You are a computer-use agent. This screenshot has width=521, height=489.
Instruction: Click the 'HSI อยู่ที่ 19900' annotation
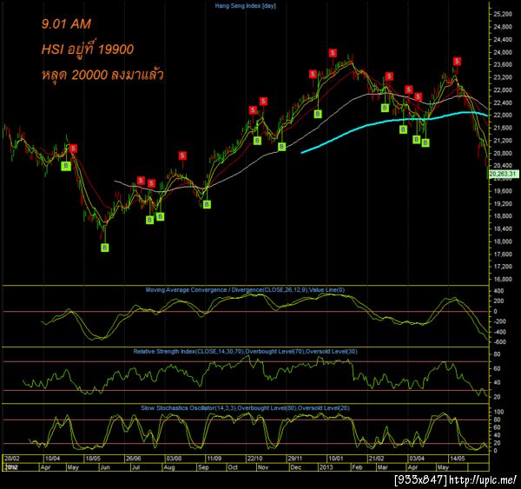88,50
